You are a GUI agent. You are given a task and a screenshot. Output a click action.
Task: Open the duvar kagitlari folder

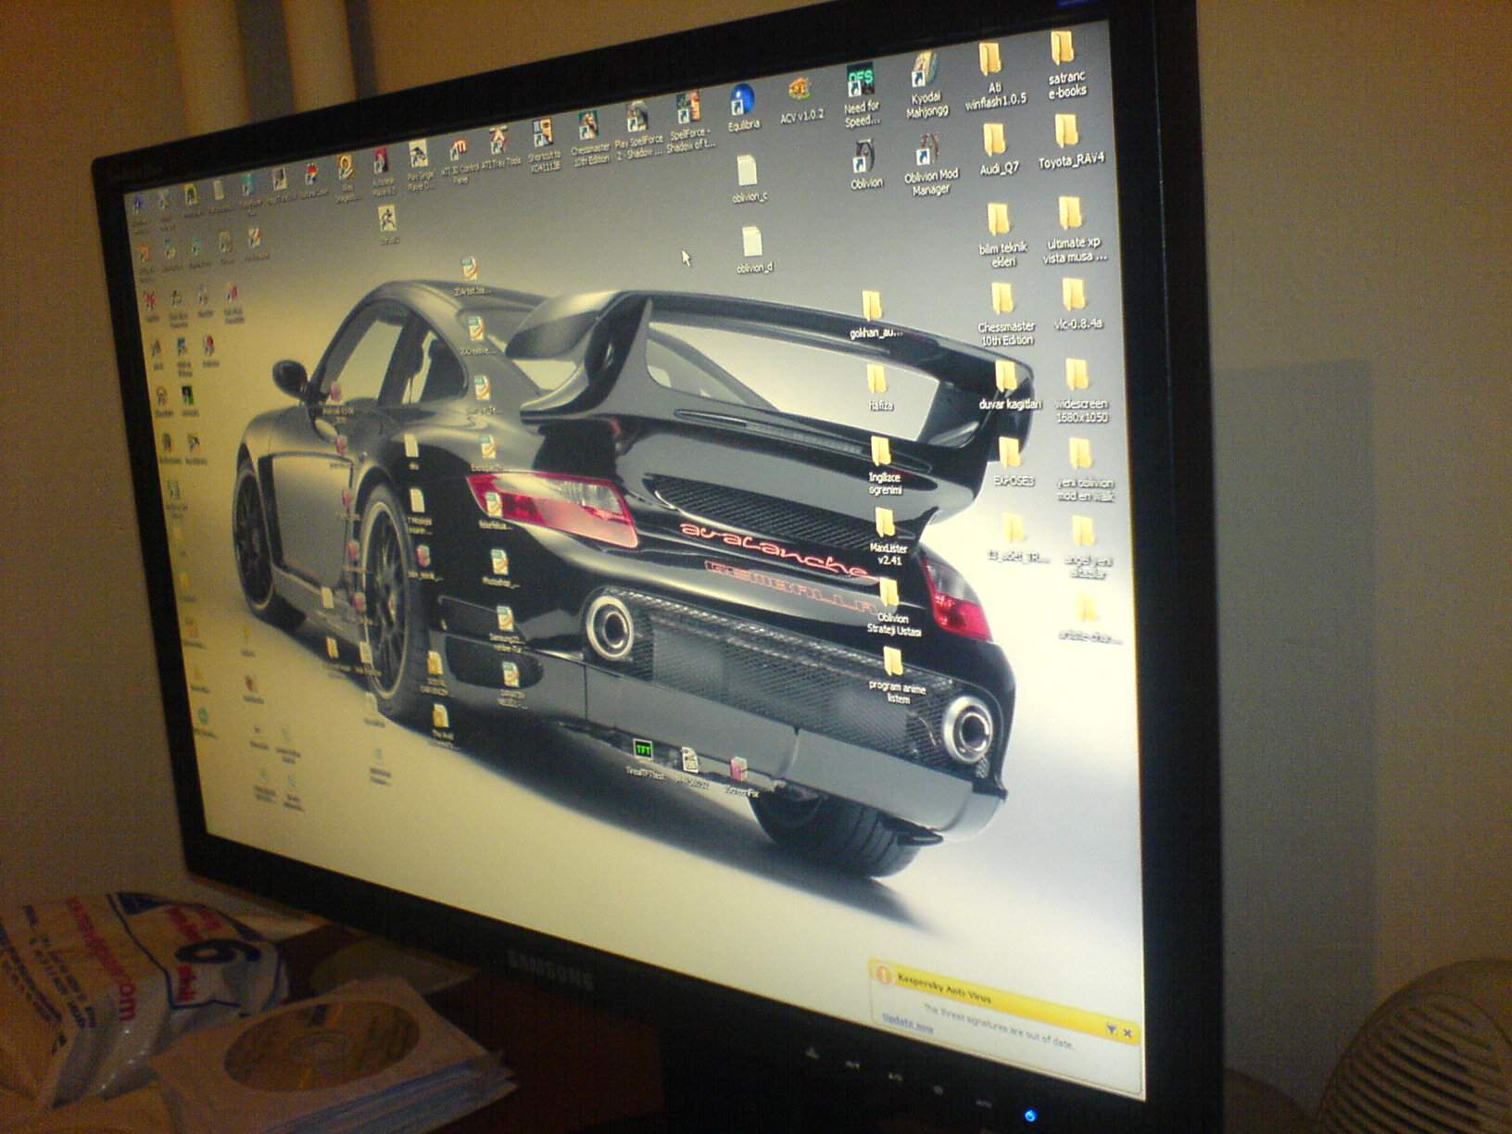click(1009, 384)
